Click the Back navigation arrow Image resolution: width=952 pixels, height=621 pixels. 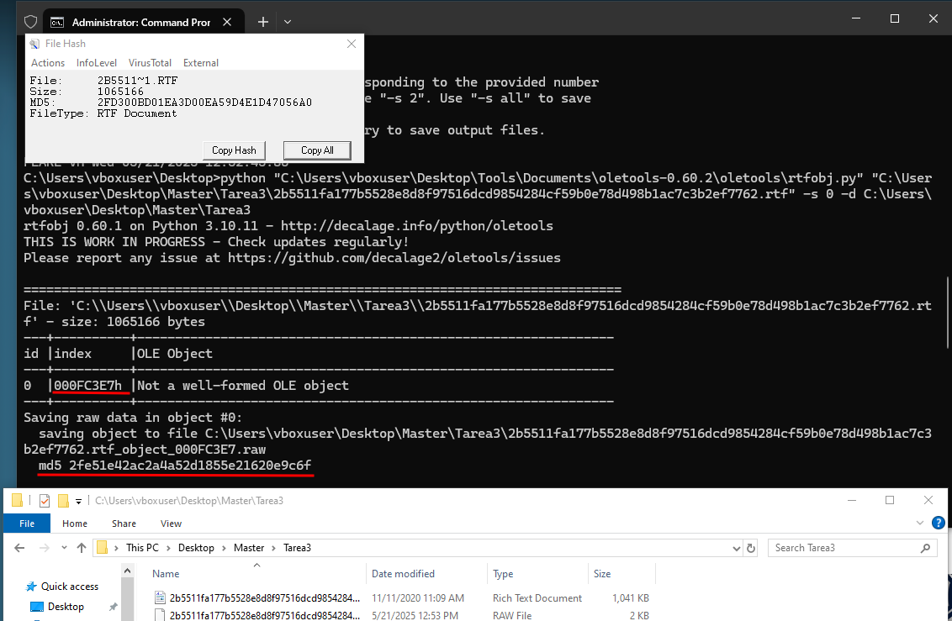(19, 548)
